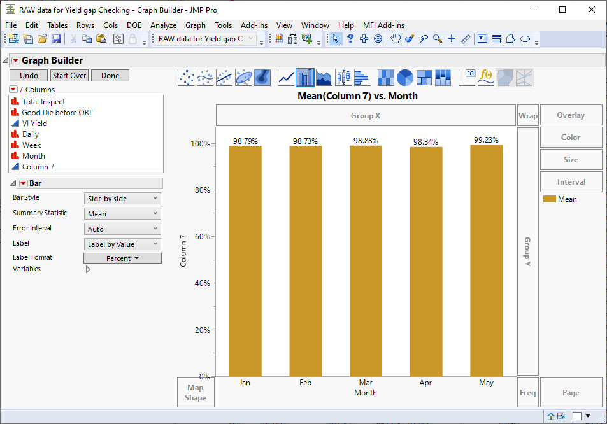607x424 pixels.
Task: Open the Graph menu
Action: point(196,25)
